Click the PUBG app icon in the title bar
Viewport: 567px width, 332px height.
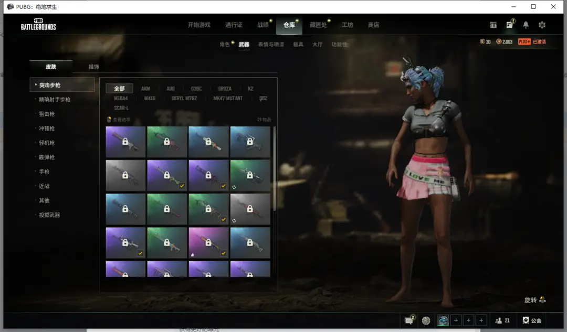[10, 7]
